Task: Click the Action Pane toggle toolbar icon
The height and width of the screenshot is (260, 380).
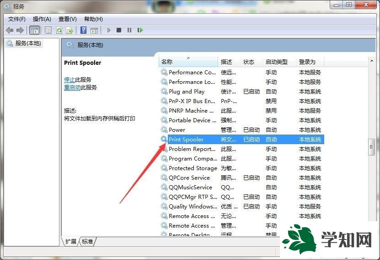Action: click(x=94, y=31)
